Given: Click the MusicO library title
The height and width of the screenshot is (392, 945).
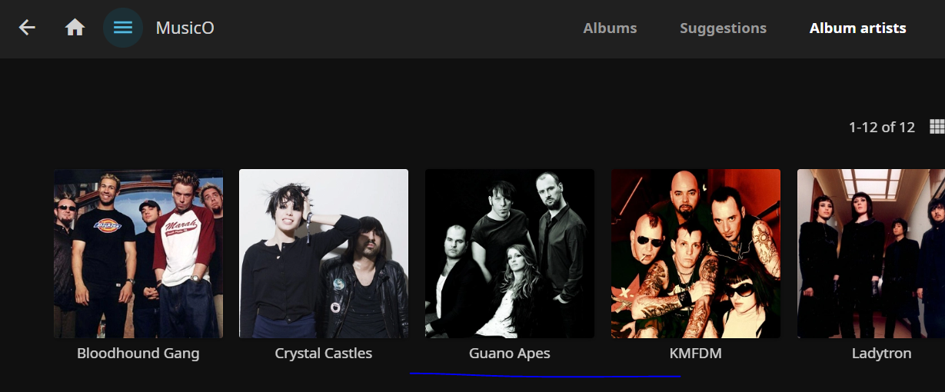Looking at the screenshot, I should (x=185, y=28).
